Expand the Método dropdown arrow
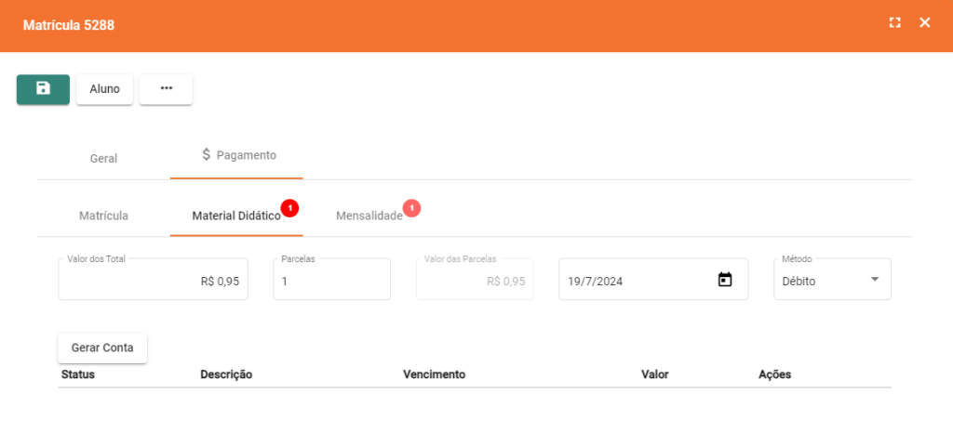The image size is (953, 433). 874,280
